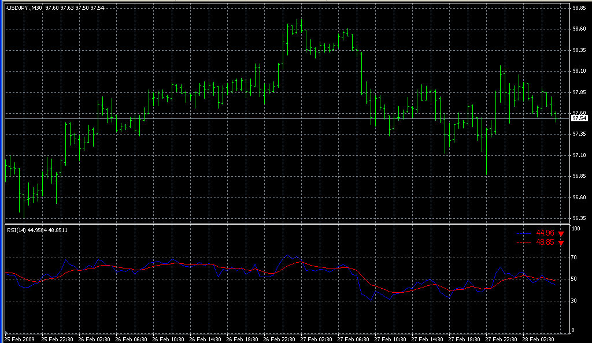The height and width of the screenshot is (343, 592).
Task: Click the 96.85 price axis label
Action: click(x=579, y=176)
